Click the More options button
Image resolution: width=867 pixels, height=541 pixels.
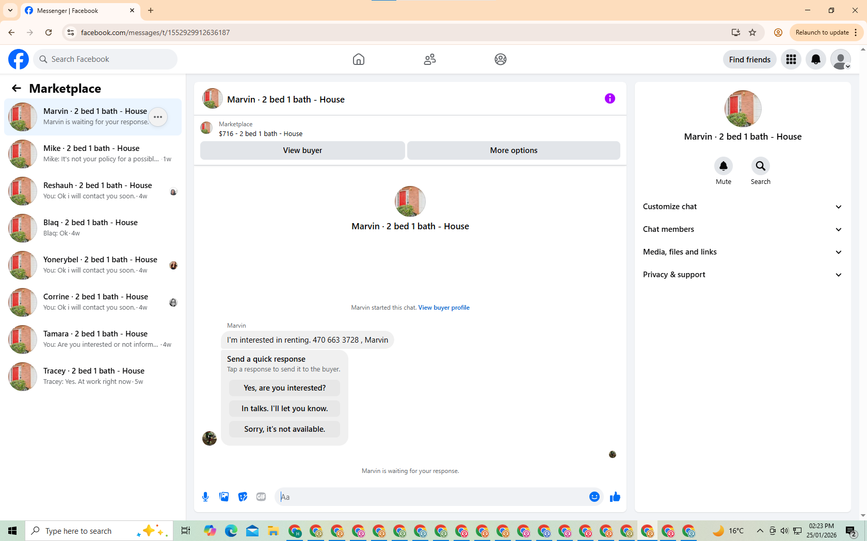click(513, 150)
